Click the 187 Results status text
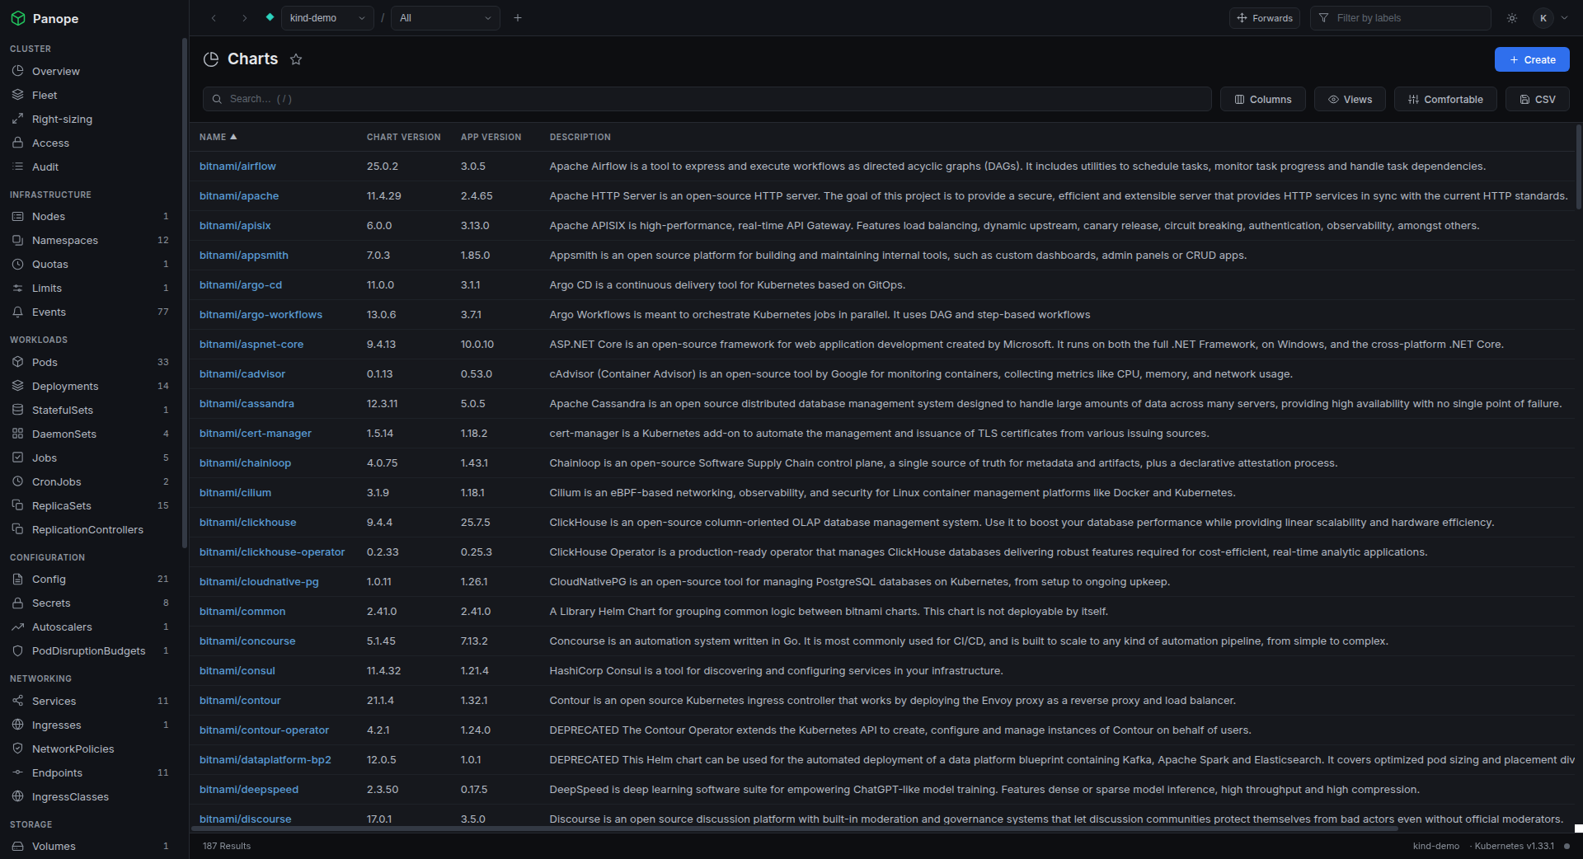The image size is (1583, 859). 227,846
